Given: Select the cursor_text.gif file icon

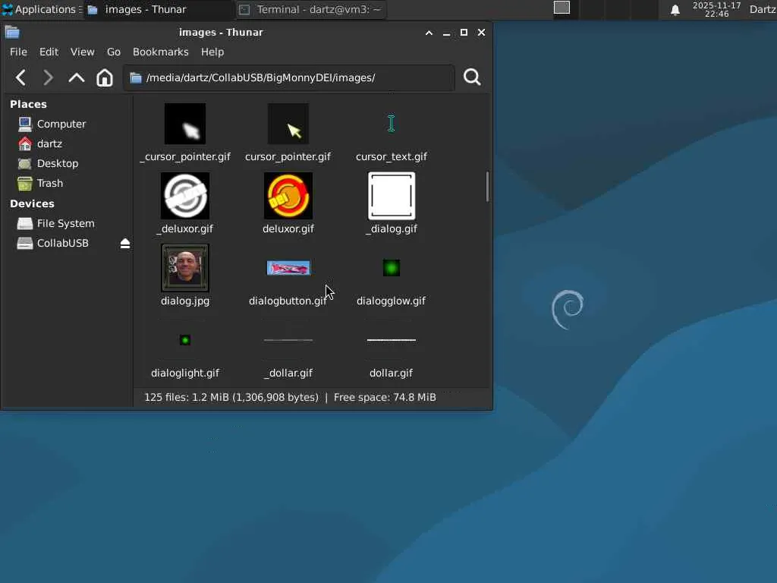Looking at the screenshot, I should (392, 124).
